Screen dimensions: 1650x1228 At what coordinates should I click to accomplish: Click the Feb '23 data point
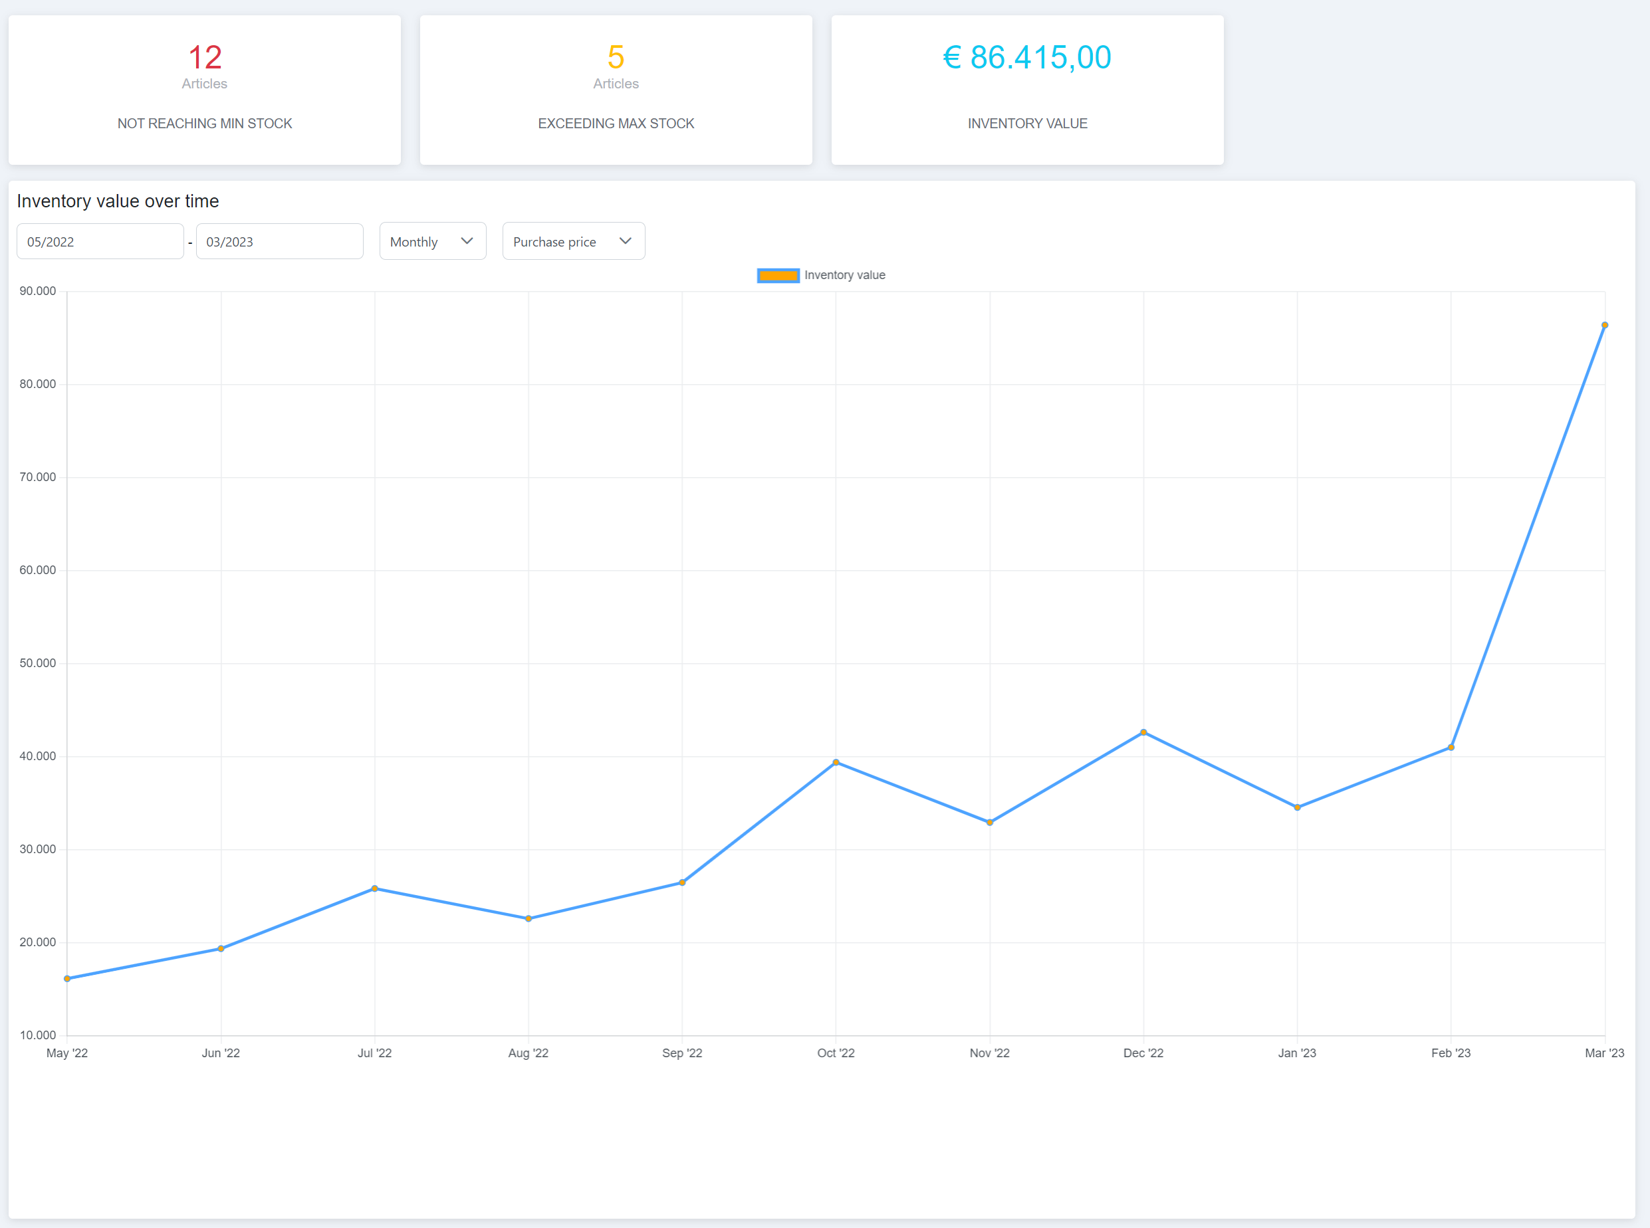click(1451, 748)
